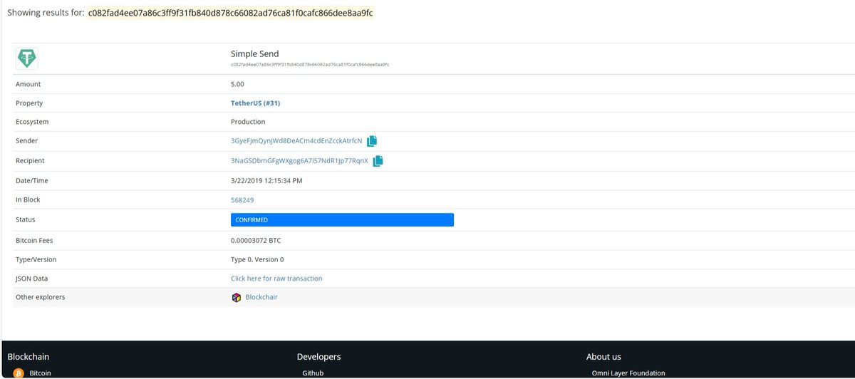Open recipient address 3NaGSDbmGFgWXgog6A7iS7NdR1Jp77RqnX

(299, 161)
